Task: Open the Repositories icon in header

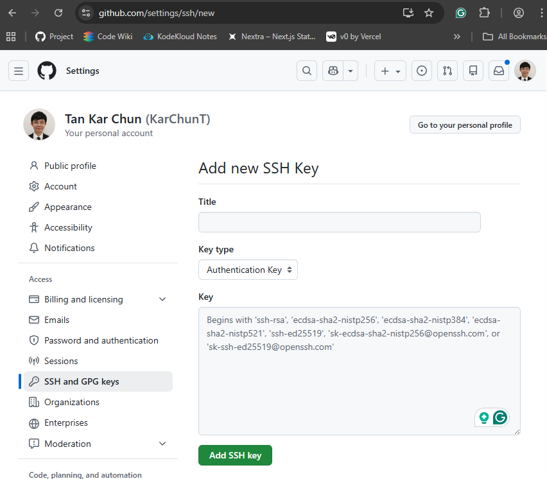Action: (x=473, y=71)
